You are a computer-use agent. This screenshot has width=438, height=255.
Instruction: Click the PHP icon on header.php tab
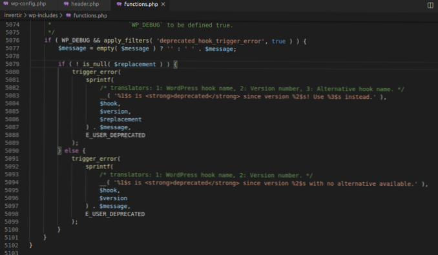(x=66, y=4)
